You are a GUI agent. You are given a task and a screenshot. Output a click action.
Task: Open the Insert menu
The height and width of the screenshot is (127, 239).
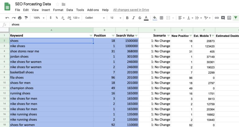click(46, 10)
